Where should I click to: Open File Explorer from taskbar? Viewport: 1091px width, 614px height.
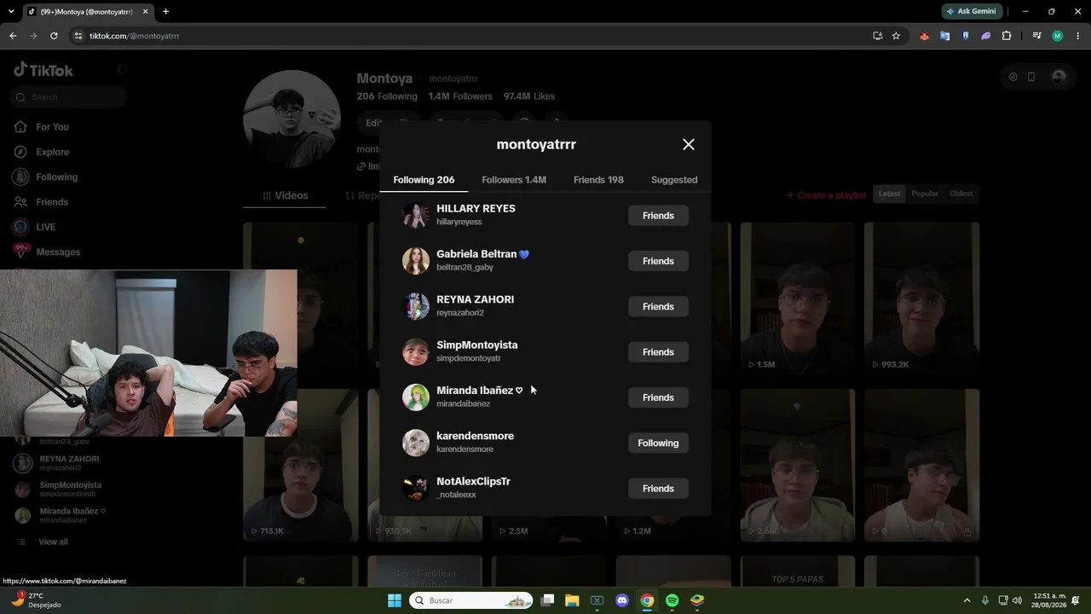[x=572, y=600]
